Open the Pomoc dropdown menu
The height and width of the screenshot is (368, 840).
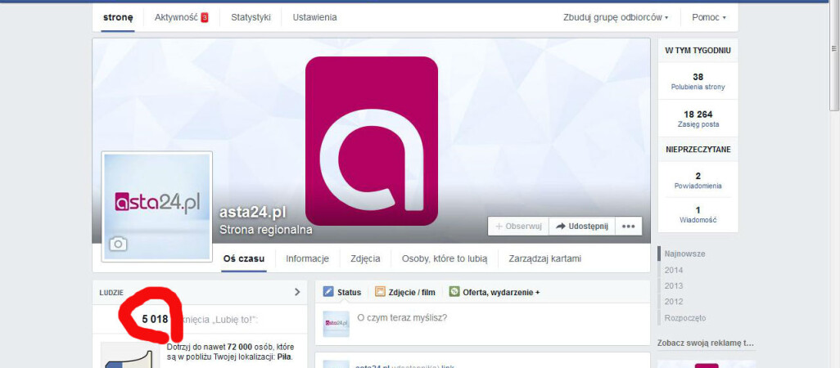point(709,17)
